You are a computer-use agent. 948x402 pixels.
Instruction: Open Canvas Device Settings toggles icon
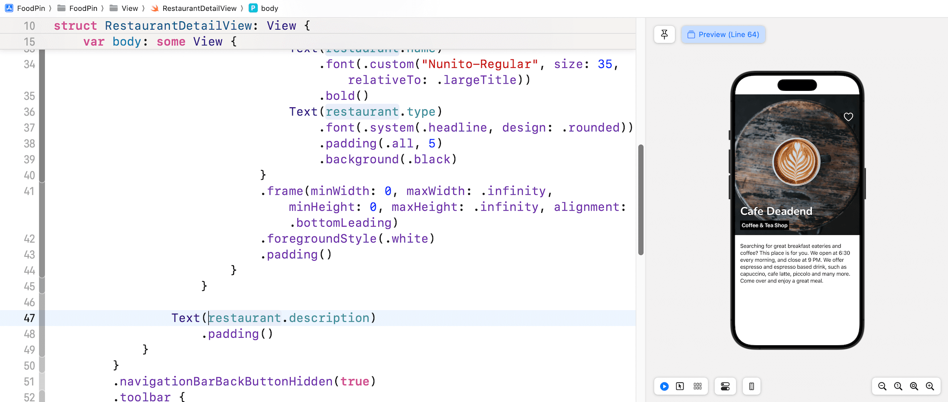[725, 386]
